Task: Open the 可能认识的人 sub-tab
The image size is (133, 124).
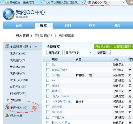Action: click(x=44, y=36)
